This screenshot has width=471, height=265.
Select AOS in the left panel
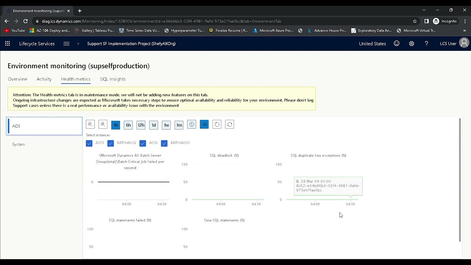coord(44,126)
